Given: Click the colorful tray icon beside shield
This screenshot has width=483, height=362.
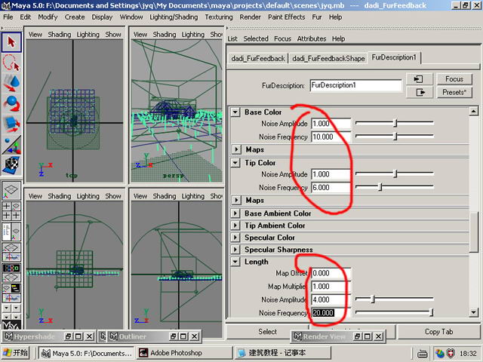Looking at the screenshot, I should [440, 353].
